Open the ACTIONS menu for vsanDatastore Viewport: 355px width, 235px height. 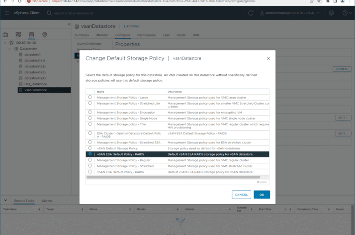(132, 26)
